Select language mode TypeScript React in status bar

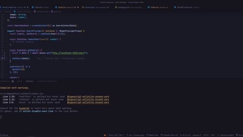pos(226,135)
